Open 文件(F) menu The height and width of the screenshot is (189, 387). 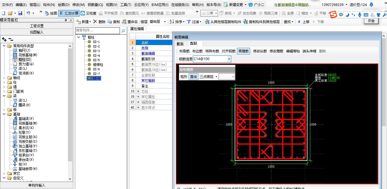point(7,5)
